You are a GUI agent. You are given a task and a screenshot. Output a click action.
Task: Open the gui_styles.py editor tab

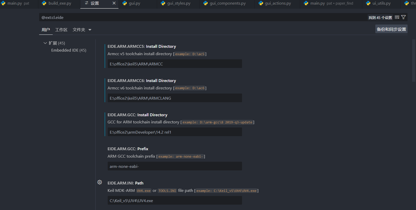pyautogui.click(x=179, y=3)
